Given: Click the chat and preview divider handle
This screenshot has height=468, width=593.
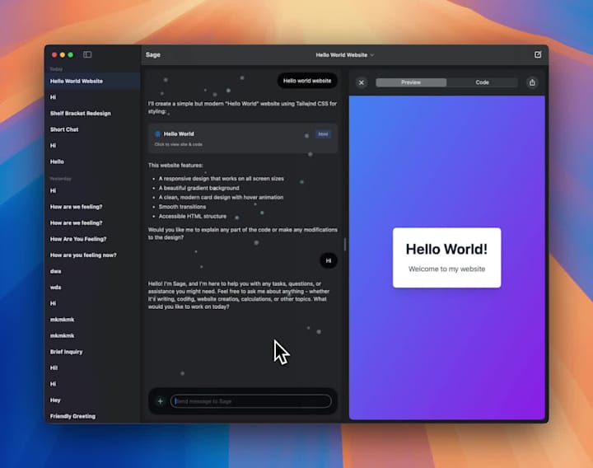Looking at the screenshot, I should tap(345, 245).
